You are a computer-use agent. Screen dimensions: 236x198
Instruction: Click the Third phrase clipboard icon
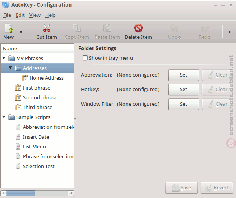pyautogui.click(x=18, y=107)
